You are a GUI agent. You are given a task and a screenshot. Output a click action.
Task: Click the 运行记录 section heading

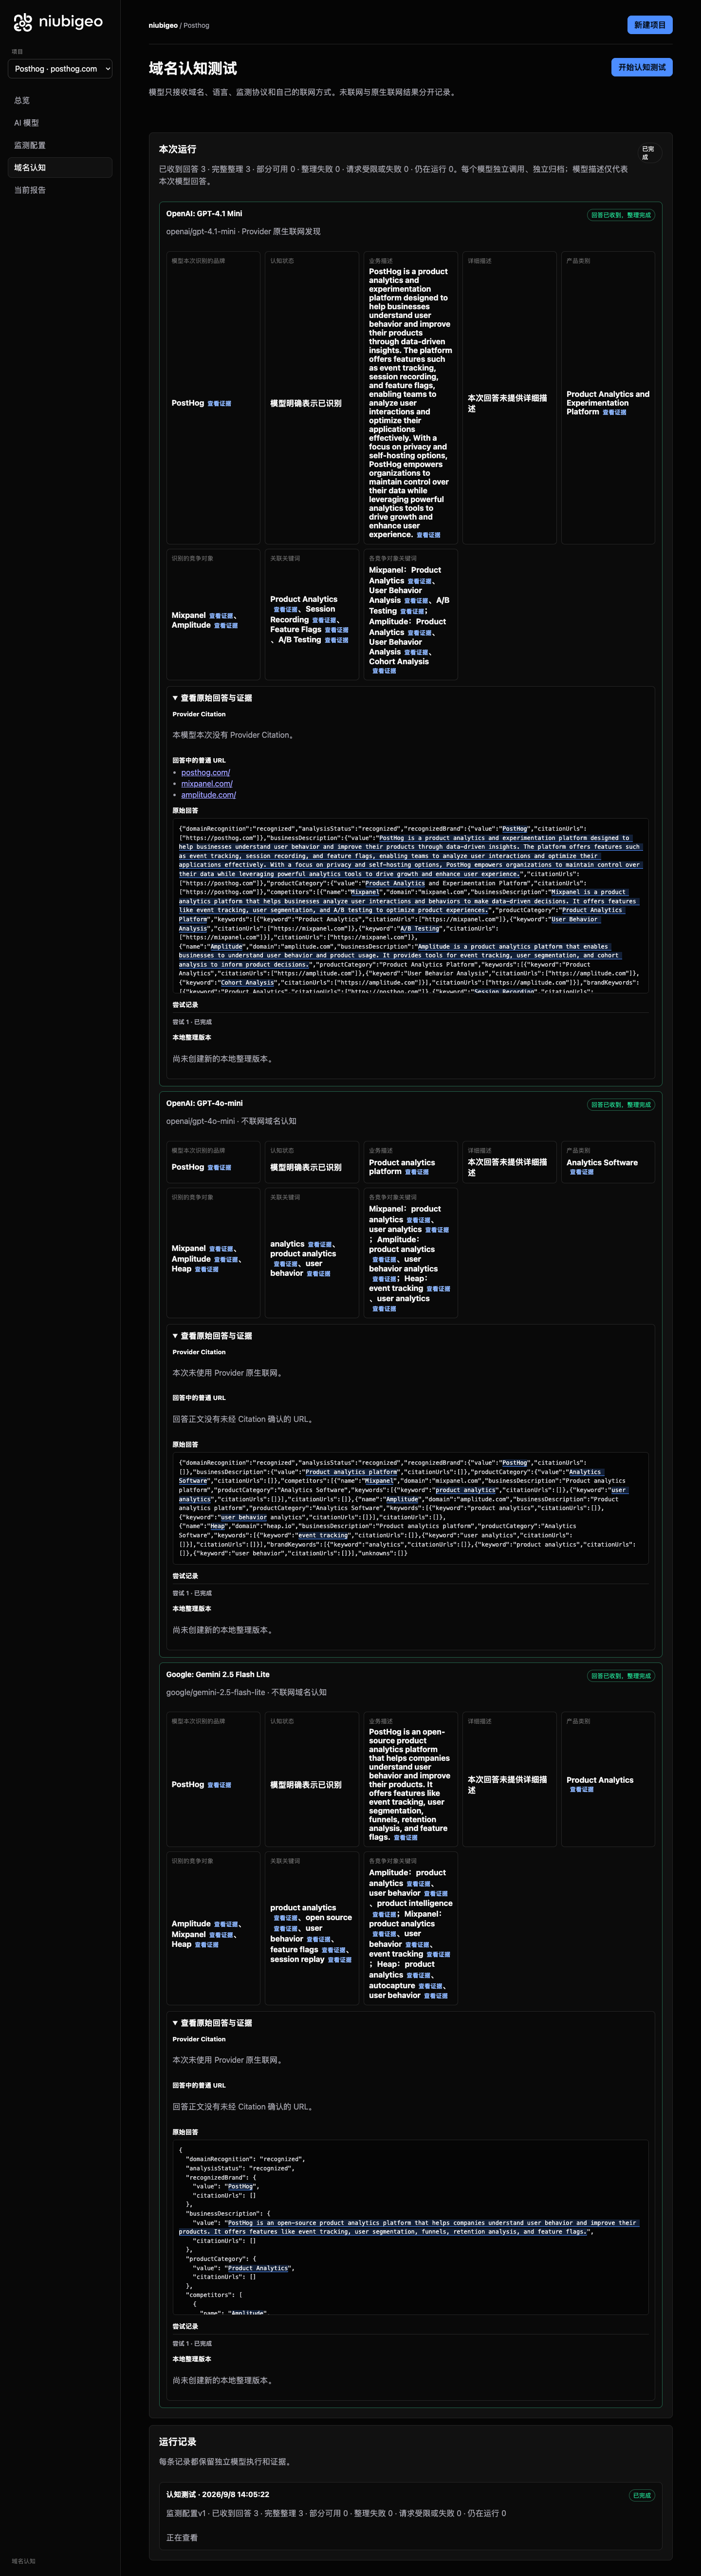click(177, 2441)
